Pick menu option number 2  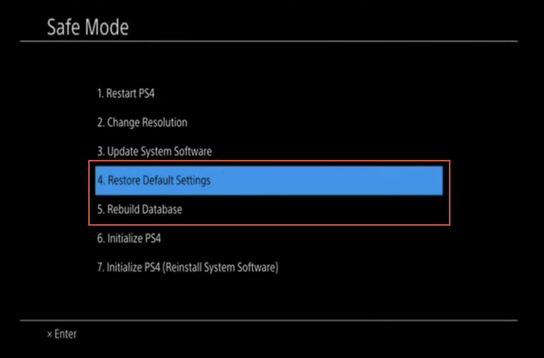coord(142,123)
